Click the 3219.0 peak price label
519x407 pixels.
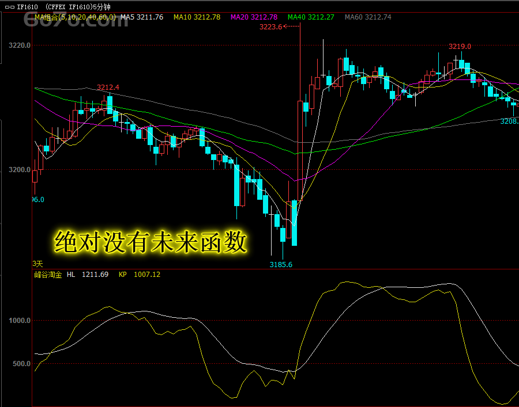460,47
